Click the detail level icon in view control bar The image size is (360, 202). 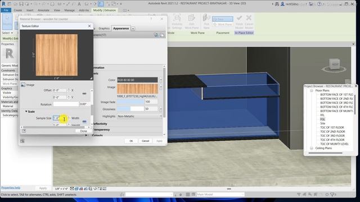tap(72, 189)
